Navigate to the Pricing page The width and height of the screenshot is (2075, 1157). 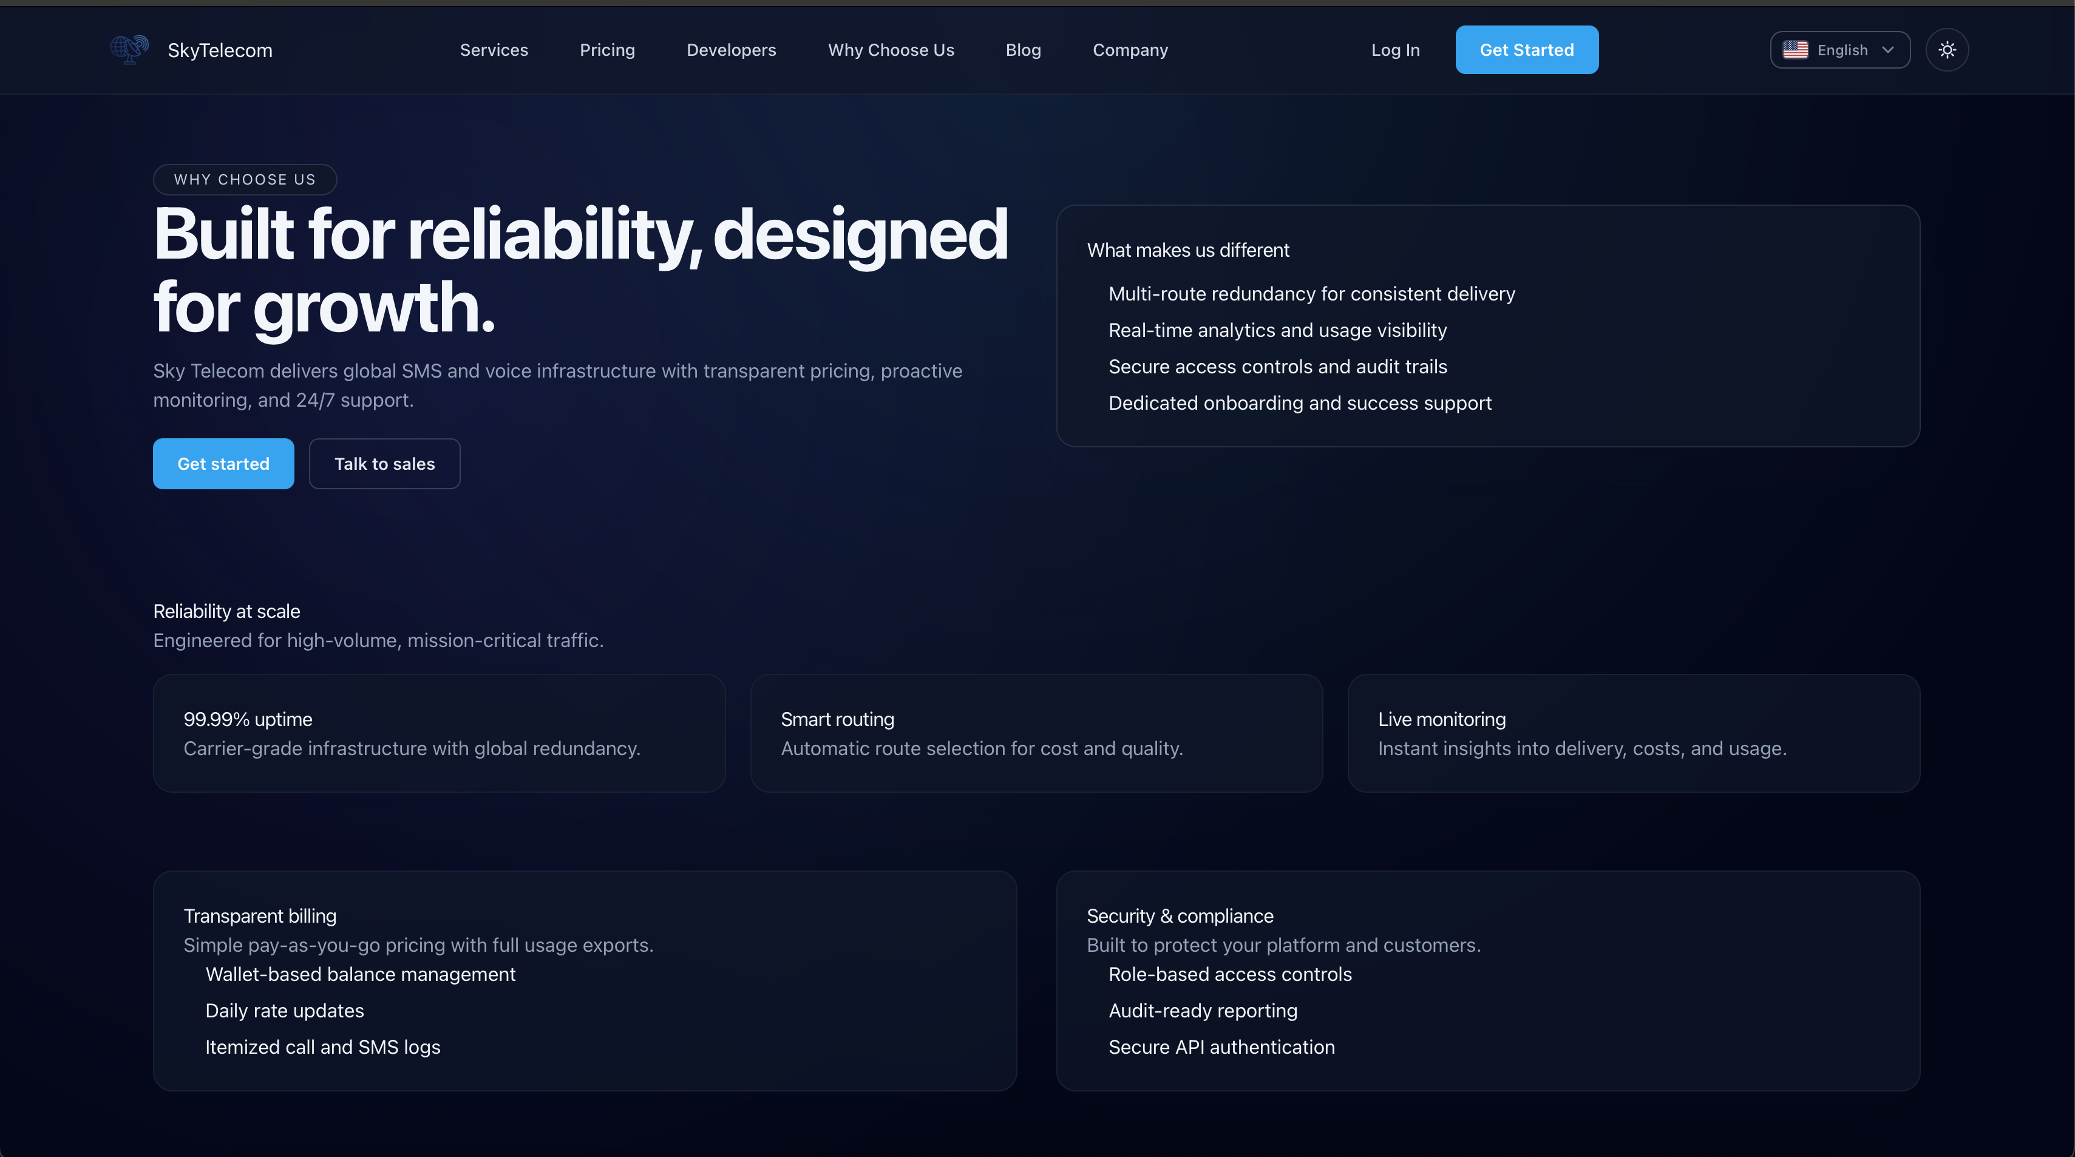point(607,49)
